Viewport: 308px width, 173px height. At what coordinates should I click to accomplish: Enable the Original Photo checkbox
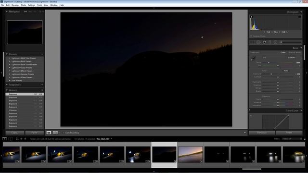[x=251, y=37]
